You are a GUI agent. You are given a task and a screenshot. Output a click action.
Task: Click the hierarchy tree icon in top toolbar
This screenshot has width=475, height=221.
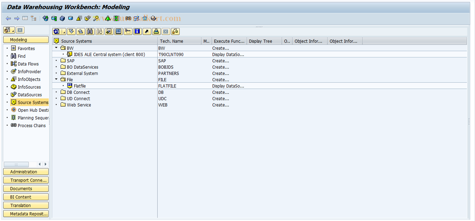[x=34, y=18]
